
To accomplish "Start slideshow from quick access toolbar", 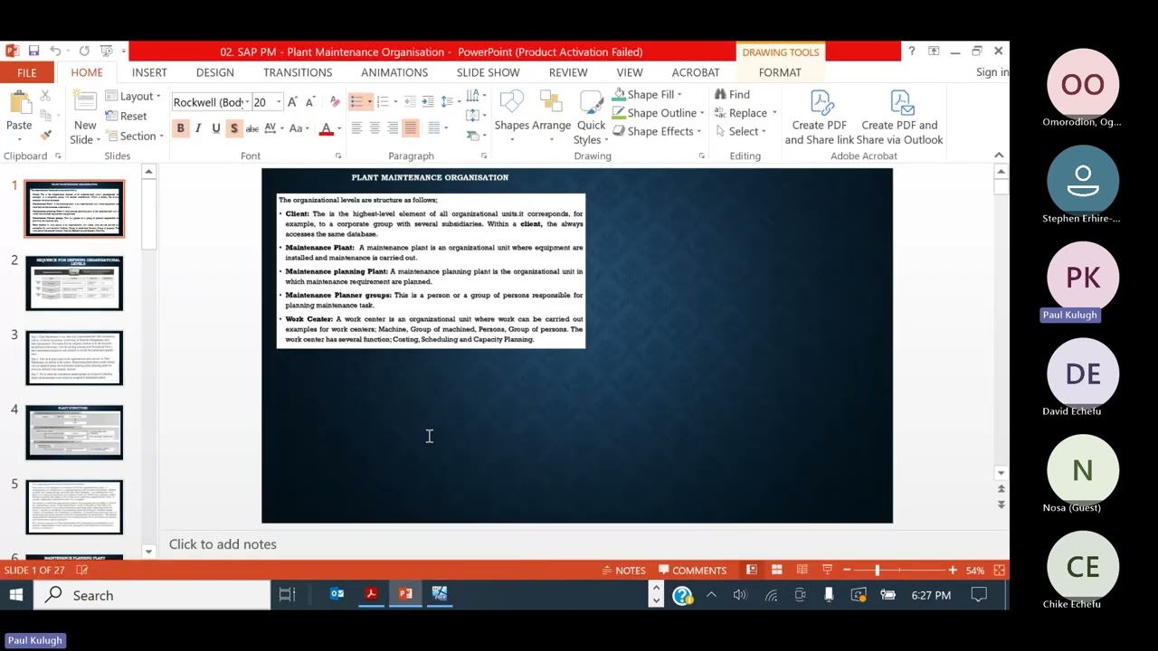I will (106, 52).
